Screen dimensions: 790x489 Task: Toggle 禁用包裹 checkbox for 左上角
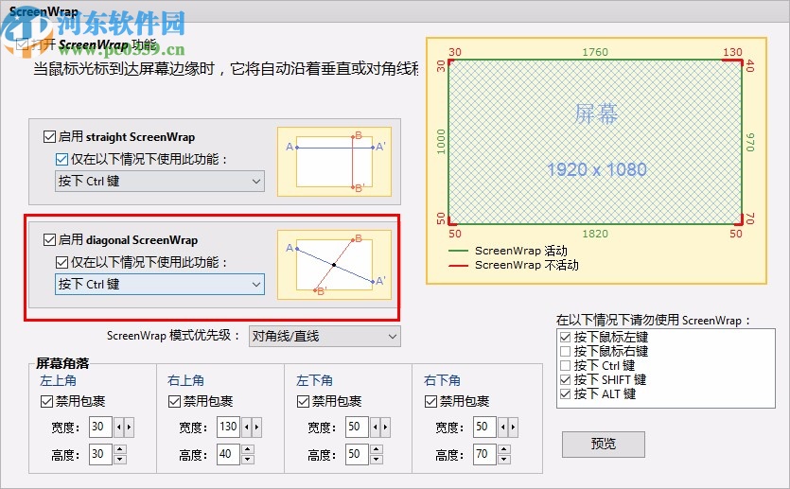(x=46, y=401)
